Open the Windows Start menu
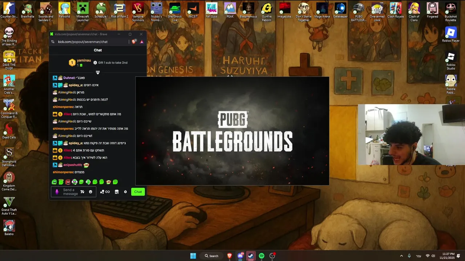The width and height of the screenshot is (465, 261). point(193,256)
